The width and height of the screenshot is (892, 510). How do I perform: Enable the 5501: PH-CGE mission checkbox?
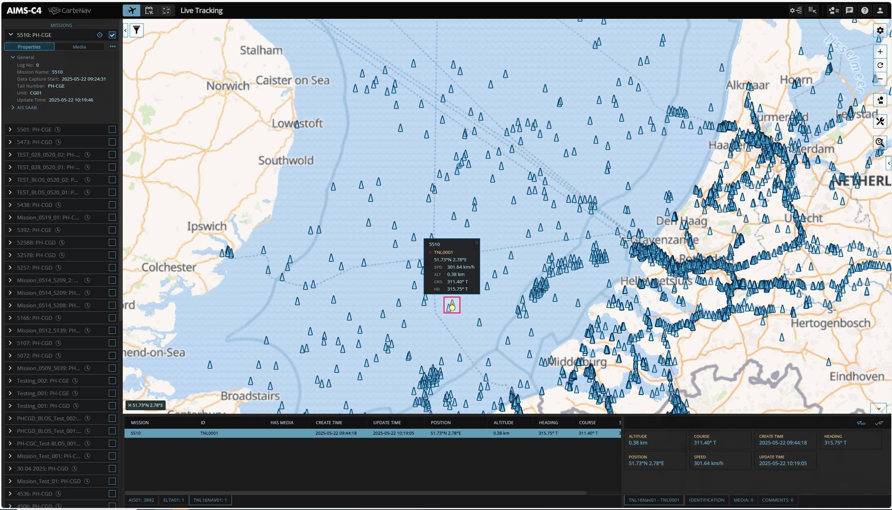point(112,129)
